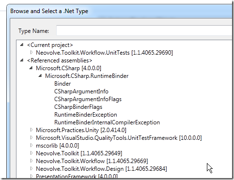Select RuntimeBinderInternalCompilerException type
The height and width of the screenshot is (180, 234).
107,122
